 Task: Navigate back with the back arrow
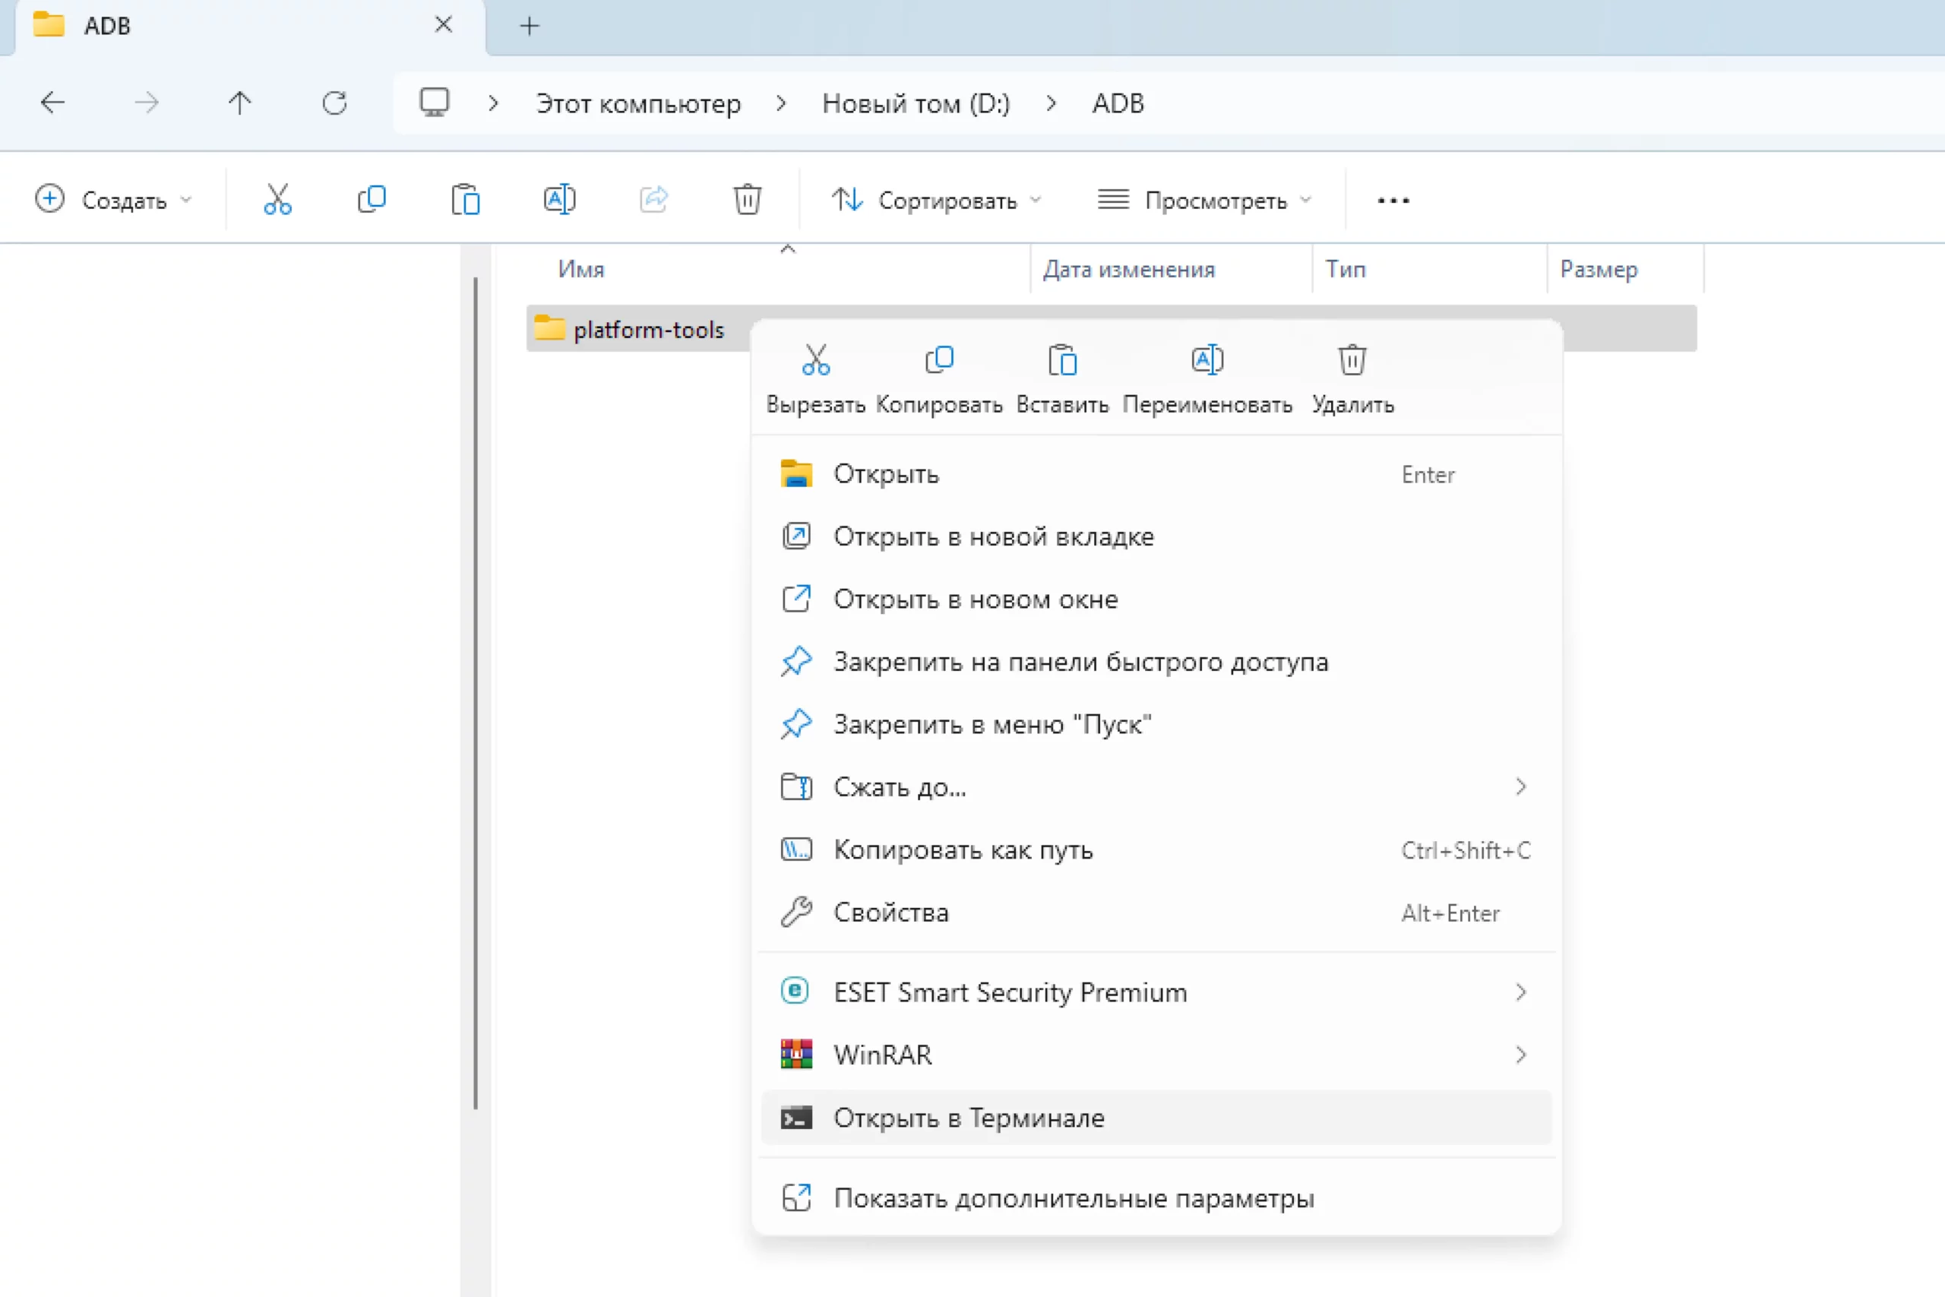(53, 103)
